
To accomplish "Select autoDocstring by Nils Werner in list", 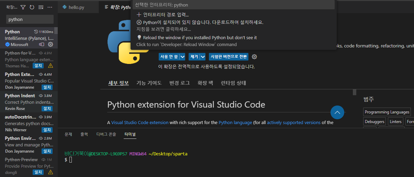I will tap(29, 123).
